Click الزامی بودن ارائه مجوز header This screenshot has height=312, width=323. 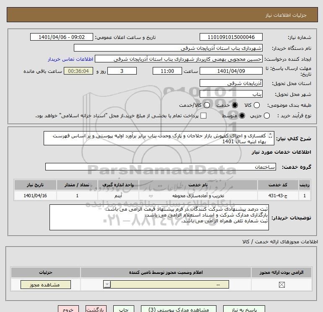click(281, 272)
